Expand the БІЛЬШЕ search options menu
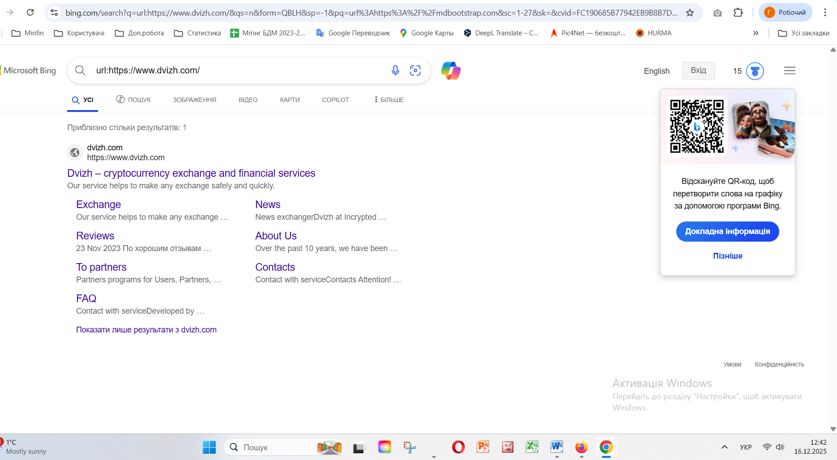The height and width of the screenshot is (460, 837). point(389,100)
